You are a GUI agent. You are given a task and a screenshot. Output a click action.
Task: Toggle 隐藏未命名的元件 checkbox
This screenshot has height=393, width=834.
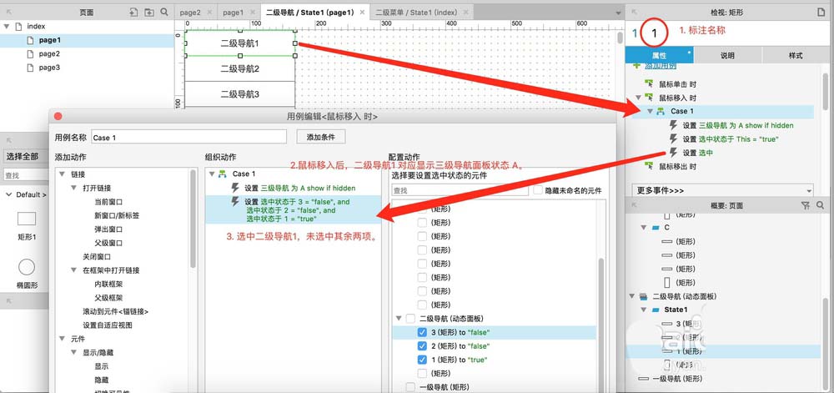(538, 190)
